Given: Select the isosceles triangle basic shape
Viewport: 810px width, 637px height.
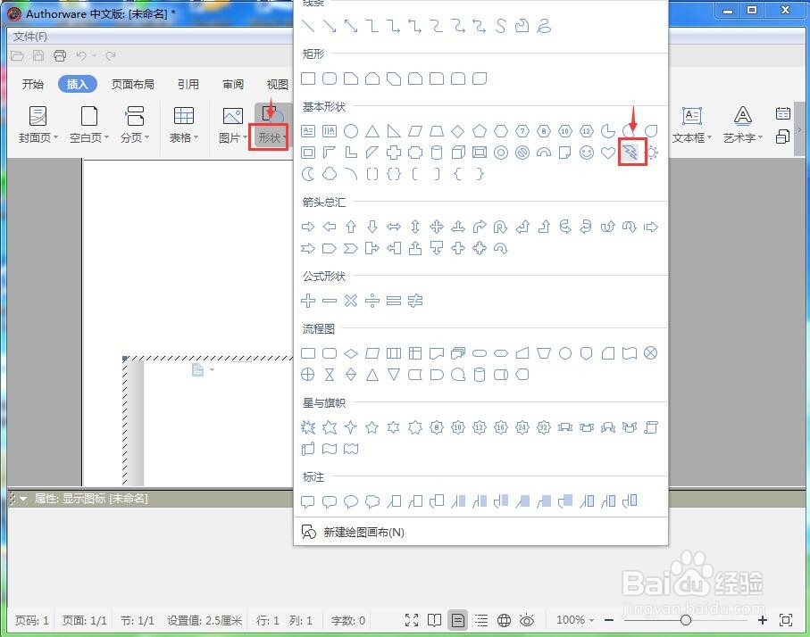Looking at the screenshot, I should (x=372, y=131).
